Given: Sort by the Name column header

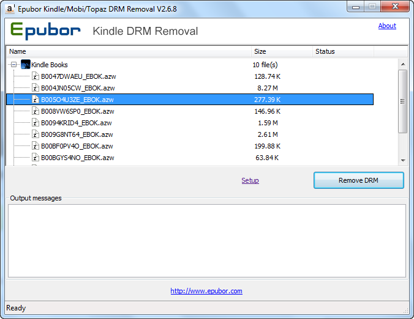Looking at the screenshot, I should [129, 51].
